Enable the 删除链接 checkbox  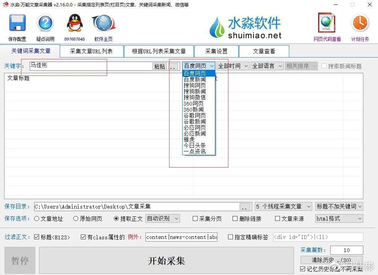(235, 219)
